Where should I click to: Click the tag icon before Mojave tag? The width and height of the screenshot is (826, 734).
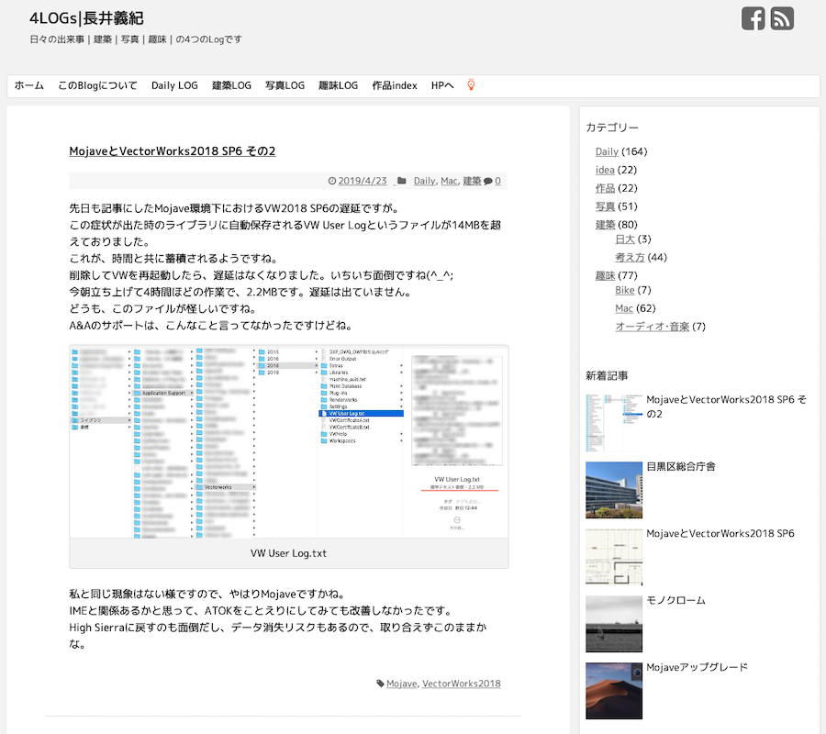pyautogui.click(x=380, y=684)
